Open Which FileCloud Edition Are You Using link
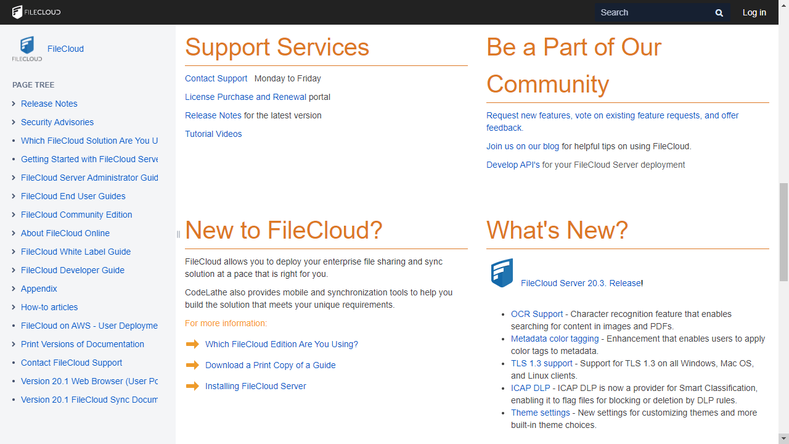Viewport: 789px width, 444px height. (282, 344)
